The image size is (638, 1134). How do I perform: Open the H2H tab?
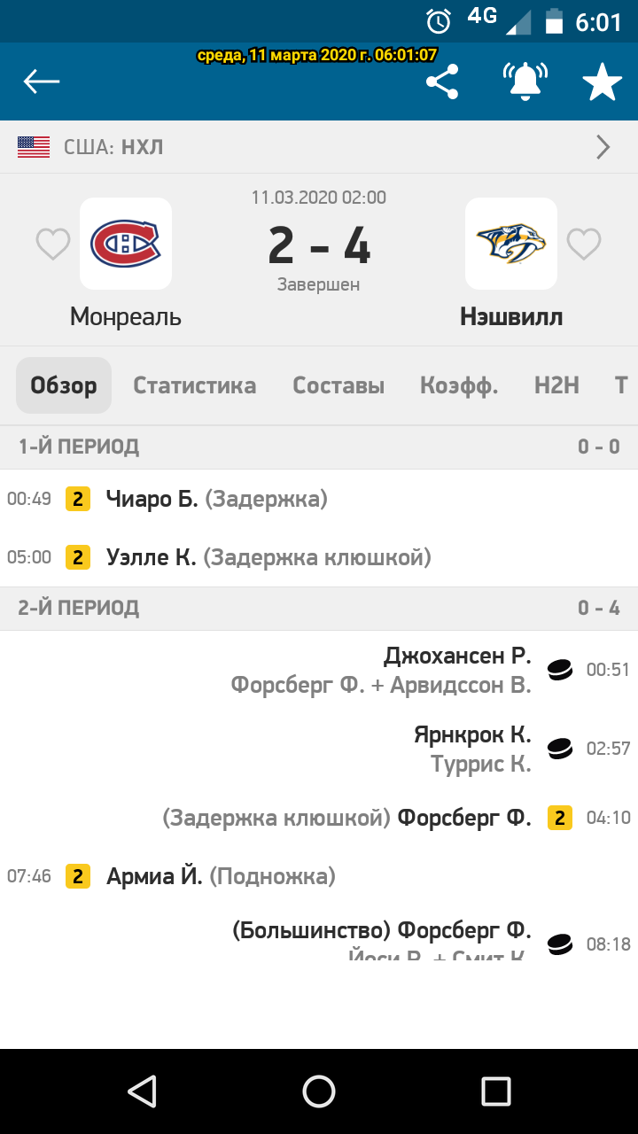coord(556,385)
